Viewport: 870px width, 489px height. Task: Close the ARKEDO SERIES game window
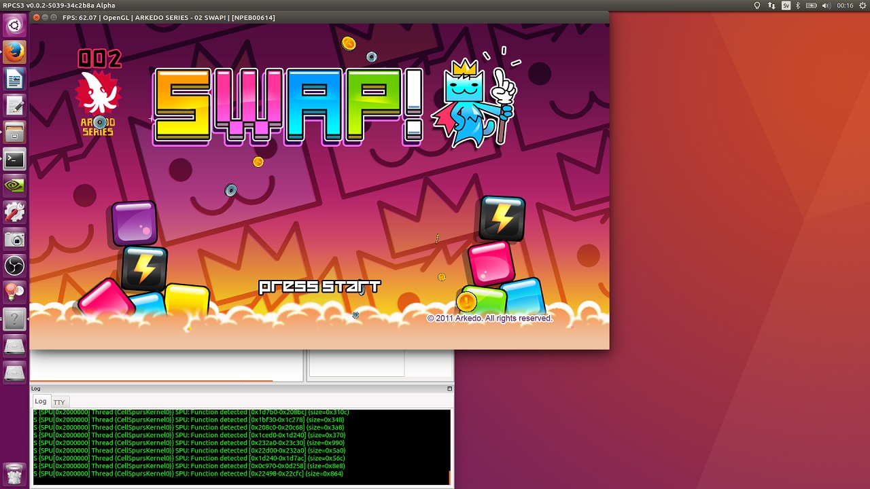coord(36,18)
